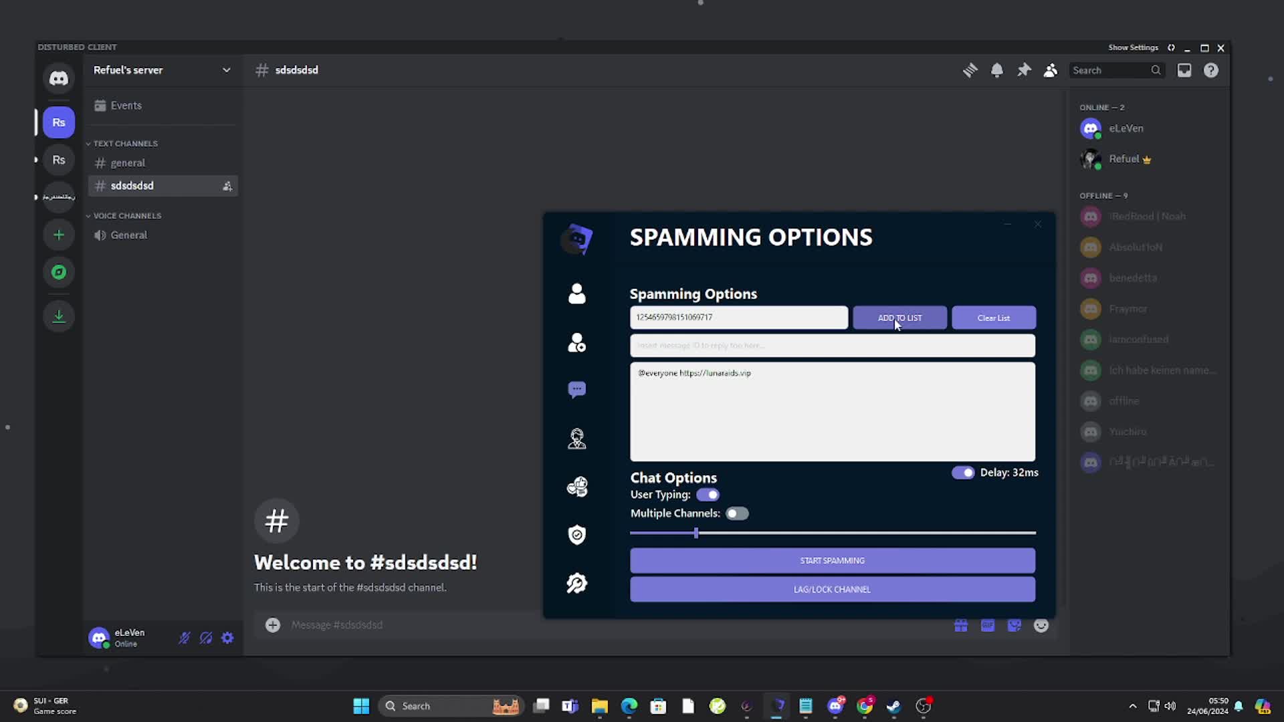Screen dimensions: 1284x722
Task: Open the GIF picker in message bar
Action: coord(988,625)
